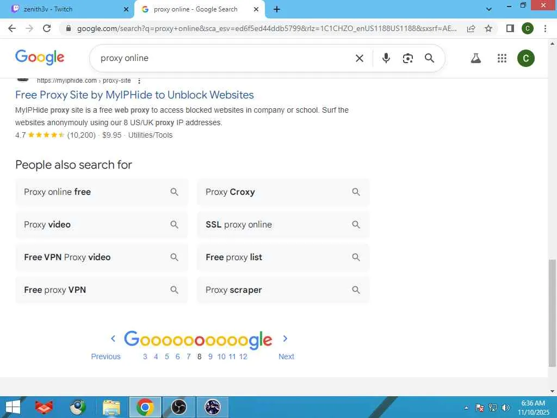
Task: Open the volume control tray icon
Action: (506, 408)
